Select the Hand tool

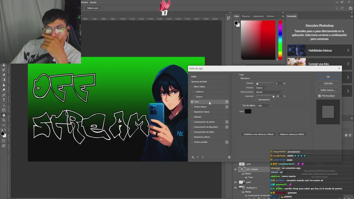click(4, 115)
